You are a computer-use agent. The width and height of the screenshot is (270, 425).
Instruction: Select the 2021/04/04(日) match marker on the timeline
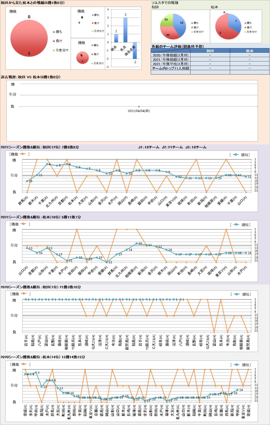139,107
